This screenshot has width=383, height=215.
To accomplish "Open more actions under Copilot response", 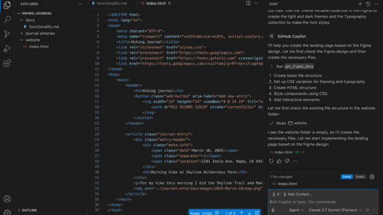I will (x=295, y=161).
